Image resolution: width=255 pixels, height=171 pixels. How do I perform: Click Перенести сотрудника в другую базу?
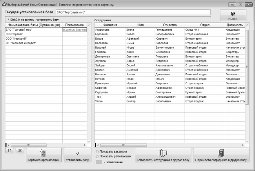[221, 155]
